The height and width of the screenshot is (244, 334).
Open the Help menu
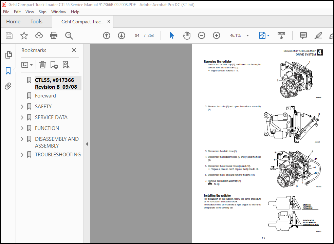pos(75,12)
